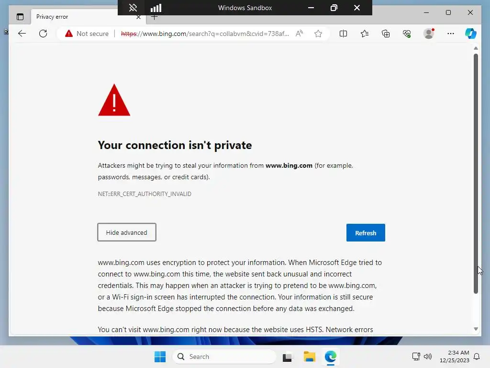Open the notification bell icon

(x=477, y=356)
